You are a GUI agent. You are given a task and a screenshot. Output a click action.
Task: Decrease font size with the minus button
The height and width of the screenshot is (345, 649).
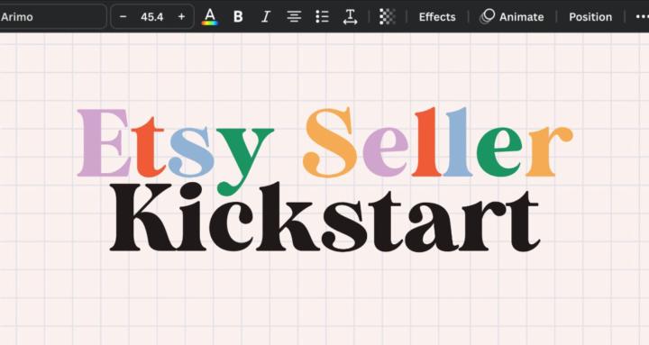click(123, 17)
